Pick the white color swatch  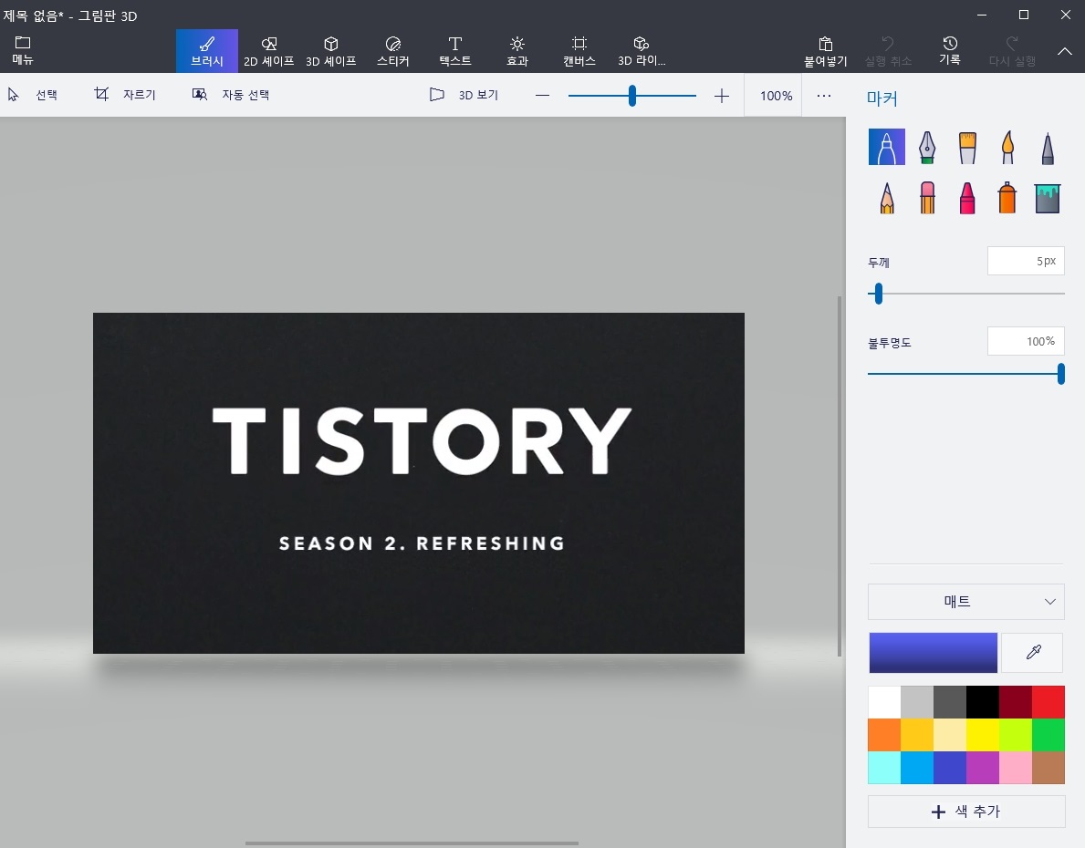click(x=884, y=702)
